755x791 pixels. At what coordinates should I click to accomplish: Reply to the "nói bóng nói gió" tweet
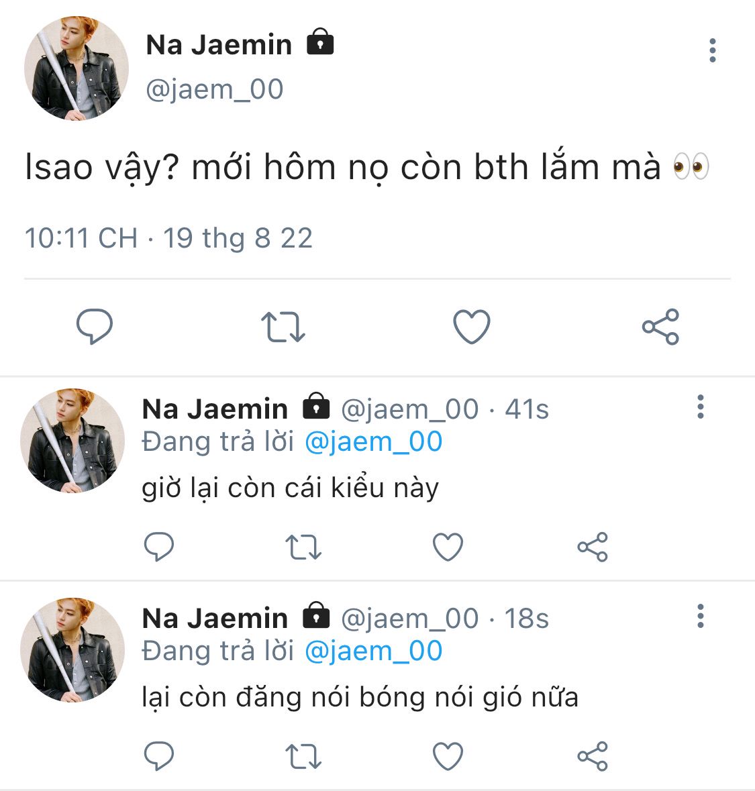[159, 757]
